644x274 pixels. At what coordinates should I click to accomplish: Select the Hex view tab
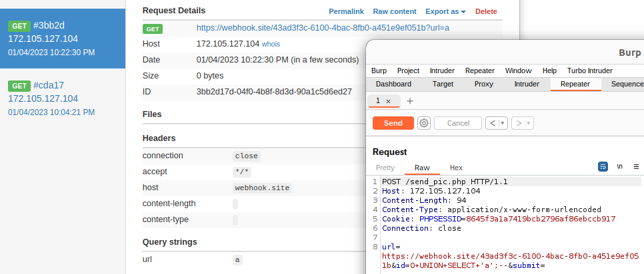(x=456, y=168)
